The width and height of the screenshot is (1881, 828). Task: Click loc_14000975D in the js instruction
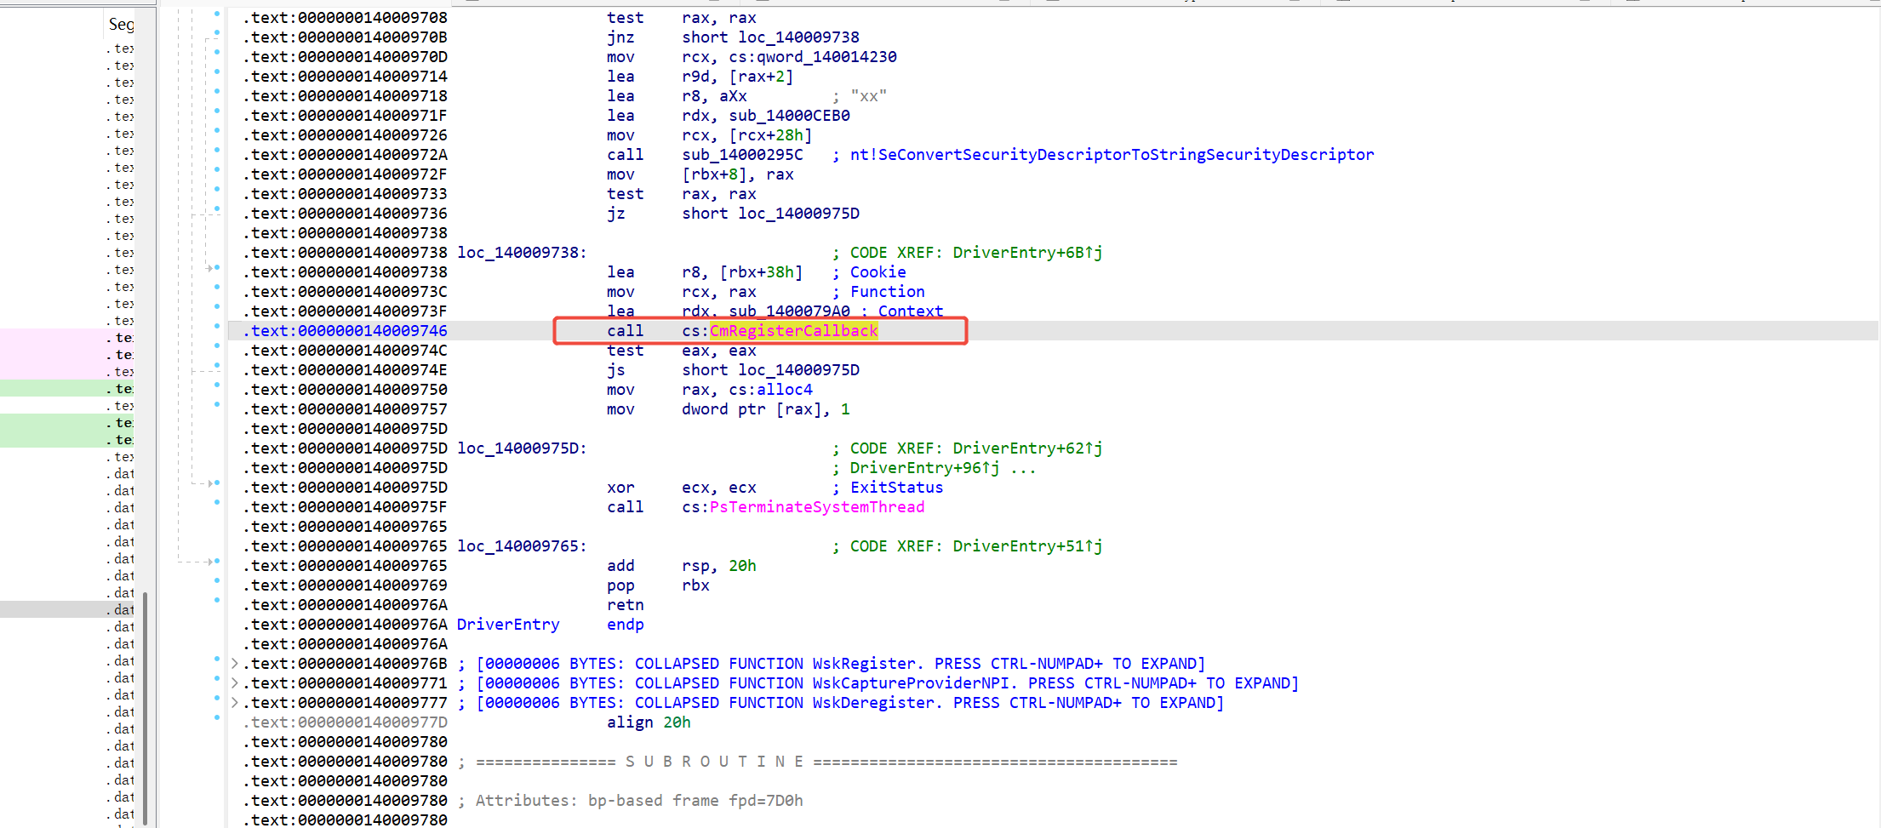pyautogui.click(x=798, y=370)
